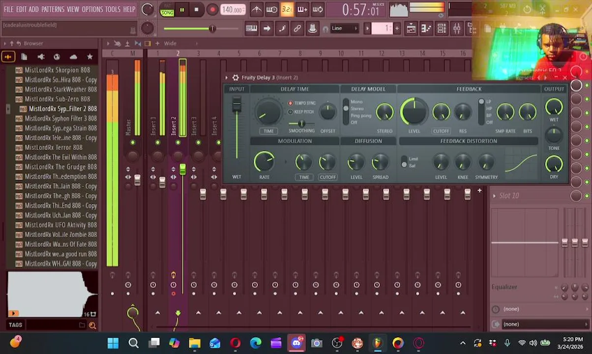Viewport: 592px width, 354px height.
Task: Click the feedback filter LP/HP/BP switch
Action: [481, 112]
